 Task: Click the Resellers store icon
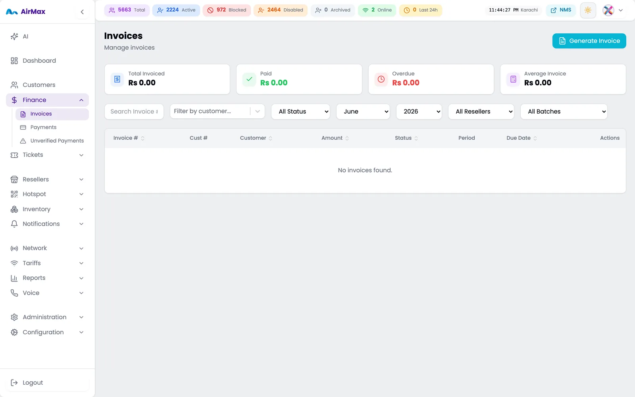(14, 179)
